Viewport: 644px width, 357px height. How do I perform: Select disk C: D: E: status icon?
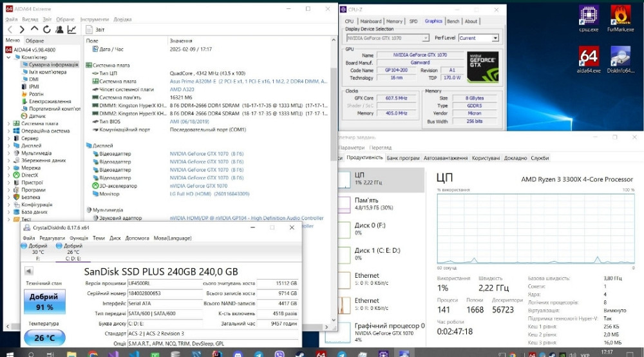coord(59,246)
